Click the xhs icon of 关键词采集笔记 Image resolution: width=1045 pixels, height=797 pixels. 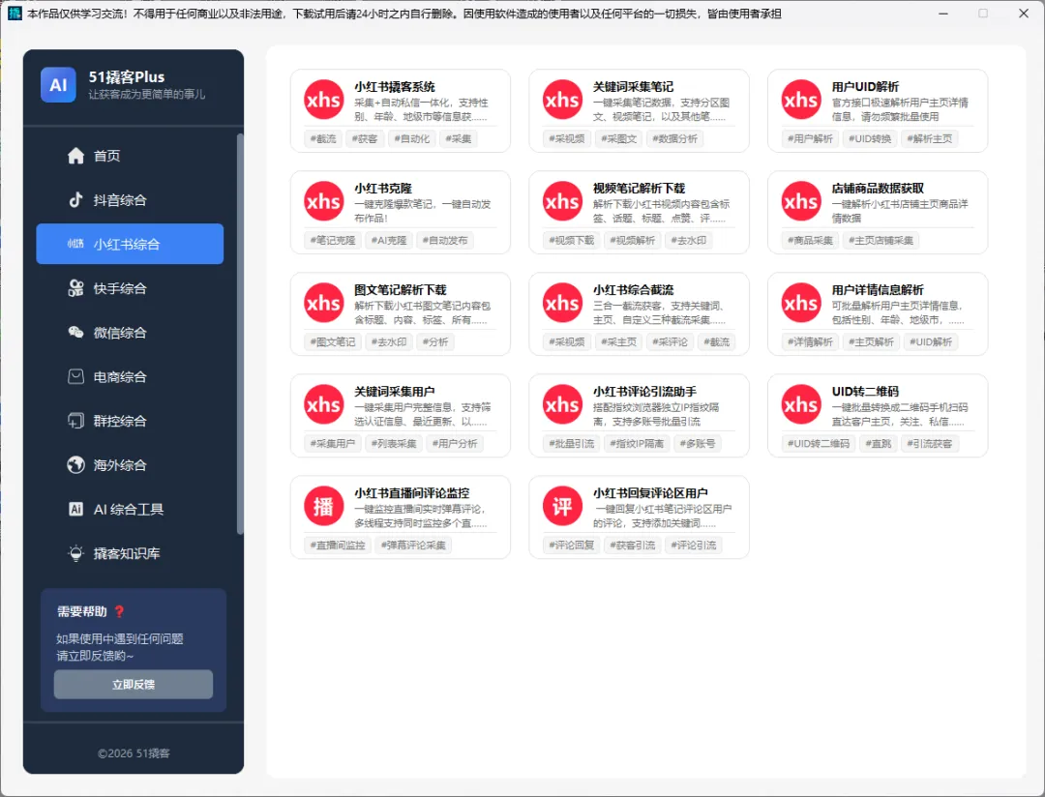(x=562, y=100)
